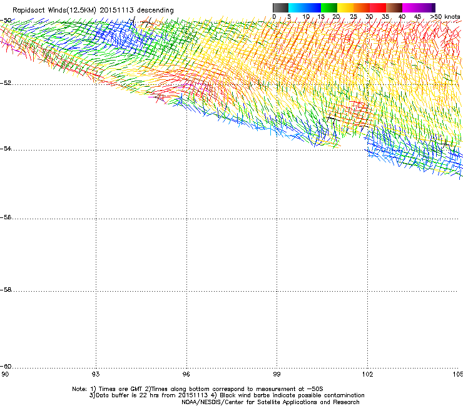Click the '-52' latitude axis label
Viewport: 463px width, 406px height.
point(6,83)
